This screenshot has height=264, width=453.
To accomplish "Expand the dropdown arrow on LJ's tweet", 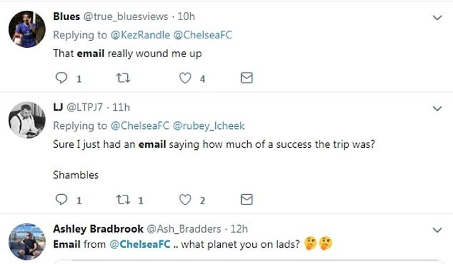I will (437, 109).
